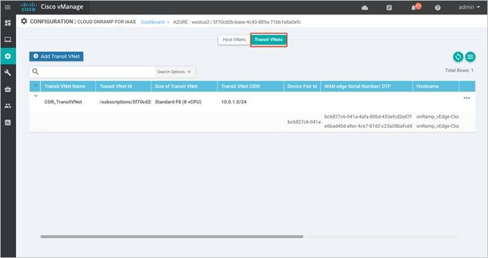Select the COR_TransitVNet name cell
488x258 pixels.
click(63, 102)
